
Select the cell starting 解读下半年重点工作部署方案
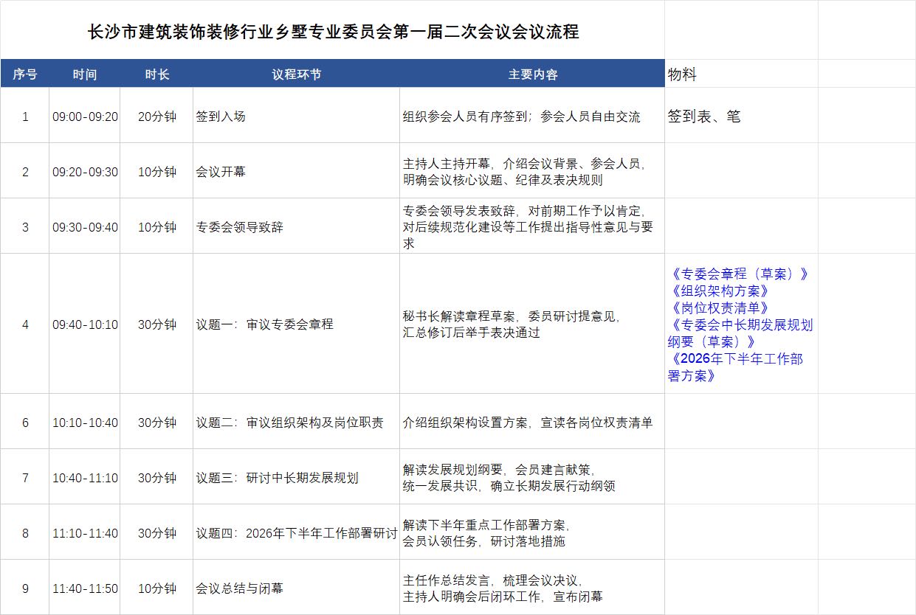coord(532,532)
